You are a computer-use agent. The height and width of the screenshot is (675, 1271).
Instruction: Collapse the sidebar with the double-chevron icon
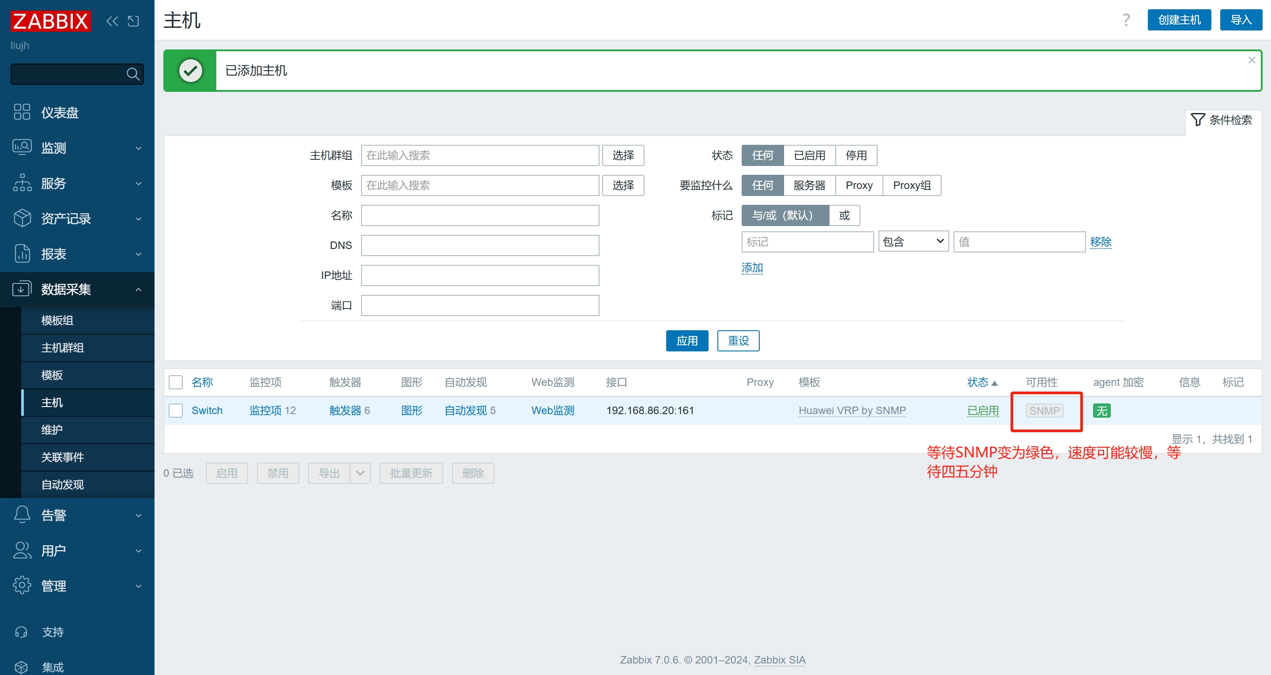pos(112,21)
